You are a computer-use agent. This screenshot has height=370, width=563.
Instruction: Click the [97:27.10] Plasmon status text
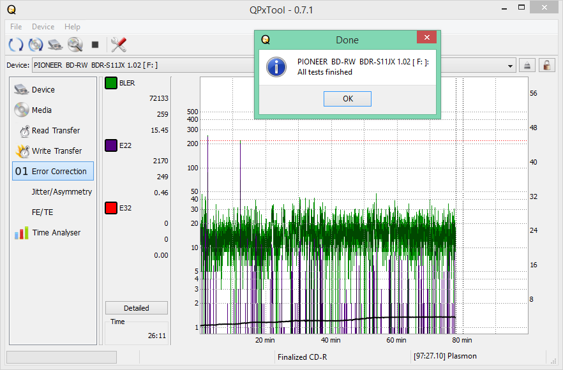pyautogui.click(x=446, y=356)
